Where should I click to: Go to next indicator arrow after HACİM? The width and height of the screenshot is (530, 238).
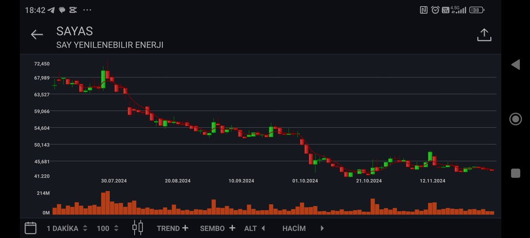pos(322,228)
